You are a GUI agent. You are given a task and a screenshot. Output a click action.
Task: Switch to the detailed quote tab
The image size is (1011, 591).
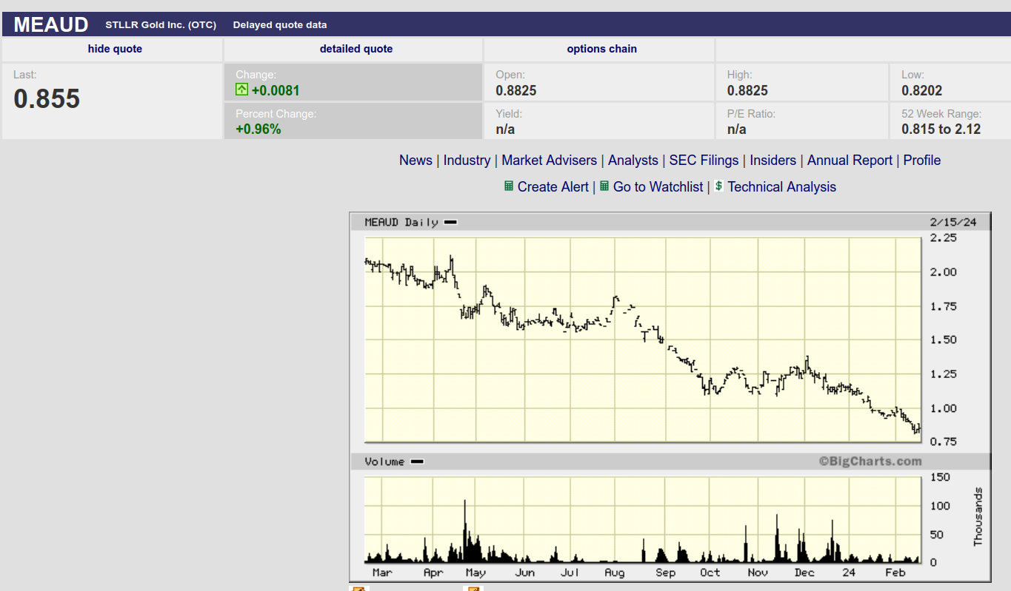[x=356, y=49]
